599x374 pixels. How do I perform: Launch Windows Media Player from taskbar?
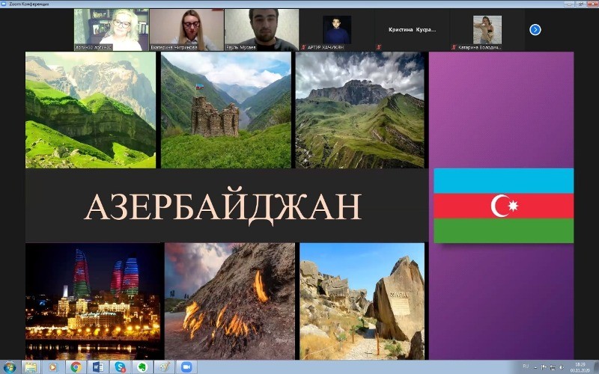(52, 367)
